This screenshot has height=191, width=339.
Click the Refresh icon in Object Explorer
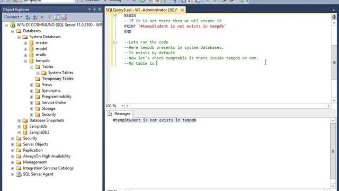[x=57, y=17]
